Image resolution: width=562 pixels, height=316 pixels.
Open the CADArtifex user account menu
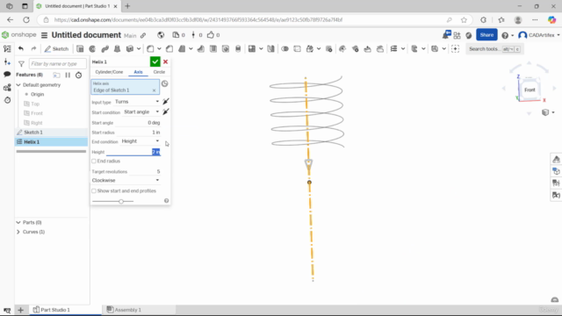pos(539,35)
